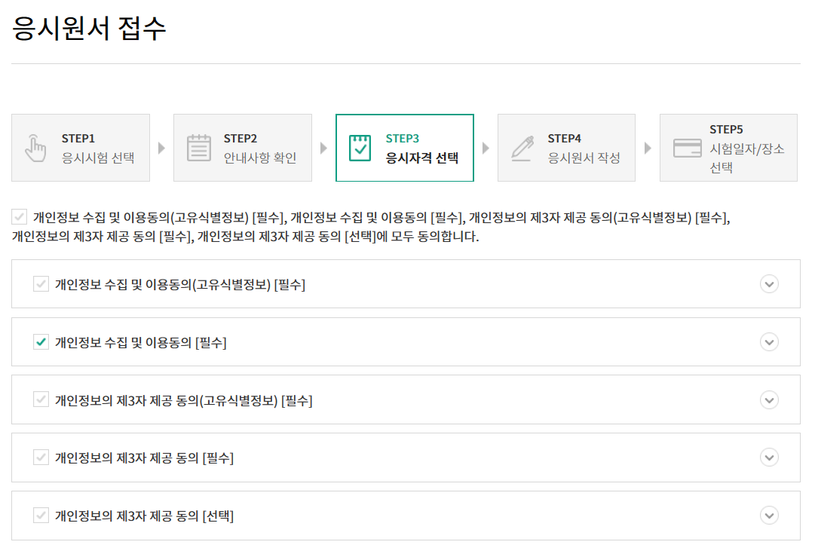This screenshot has width=815, height=554.
Task: Toggle the agree-to-all consent checkbox
Action: [x=20, y=219]
